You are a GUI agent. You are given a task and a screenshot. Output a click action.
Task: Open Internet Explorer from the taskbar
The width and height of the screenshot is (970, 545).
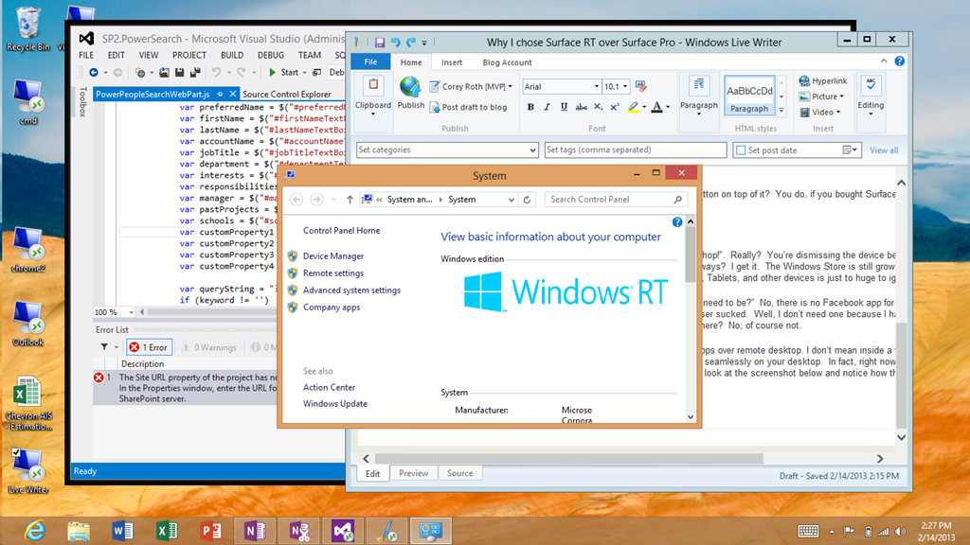(35, 531)
